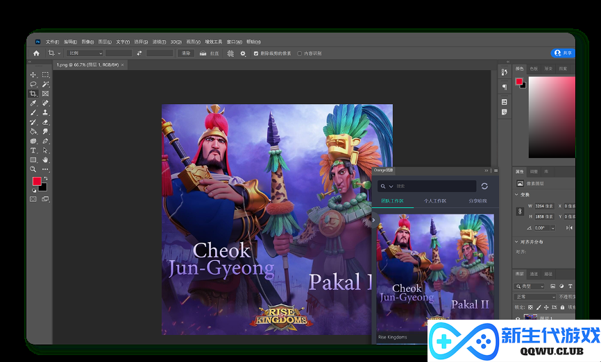Open crop overlay grid options
The image size is (601, 362).
coord(230,53)
